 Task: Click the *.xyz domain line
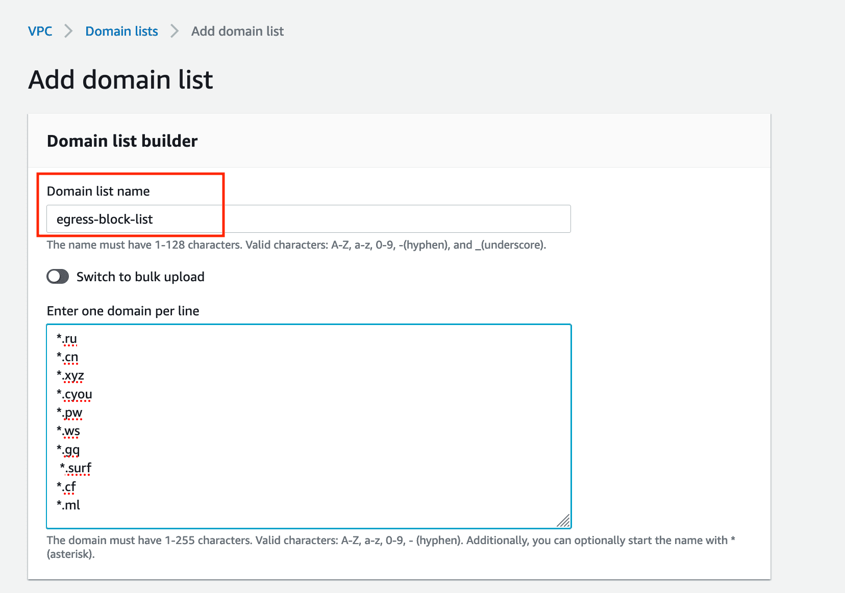(70, 376)
